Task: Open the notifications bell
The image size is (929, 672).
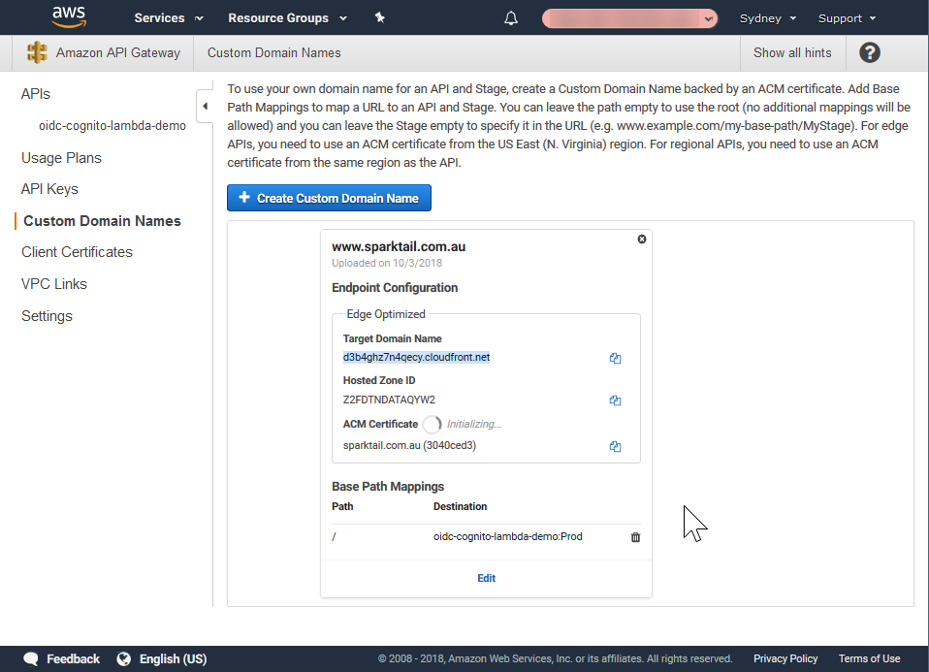Action: point(510,16)
